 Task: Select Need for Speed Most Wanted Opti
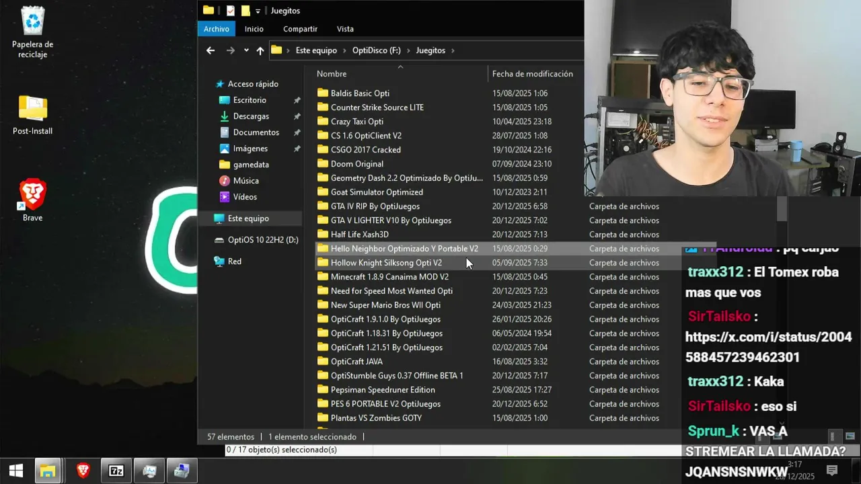point(391,291)
